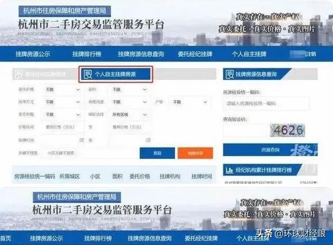Viewport: 333px width, 245px height.
Task: Open 挂牌排行榜 in the upper navigation bar
Action: pyautogui.click(x=86, y=54)
